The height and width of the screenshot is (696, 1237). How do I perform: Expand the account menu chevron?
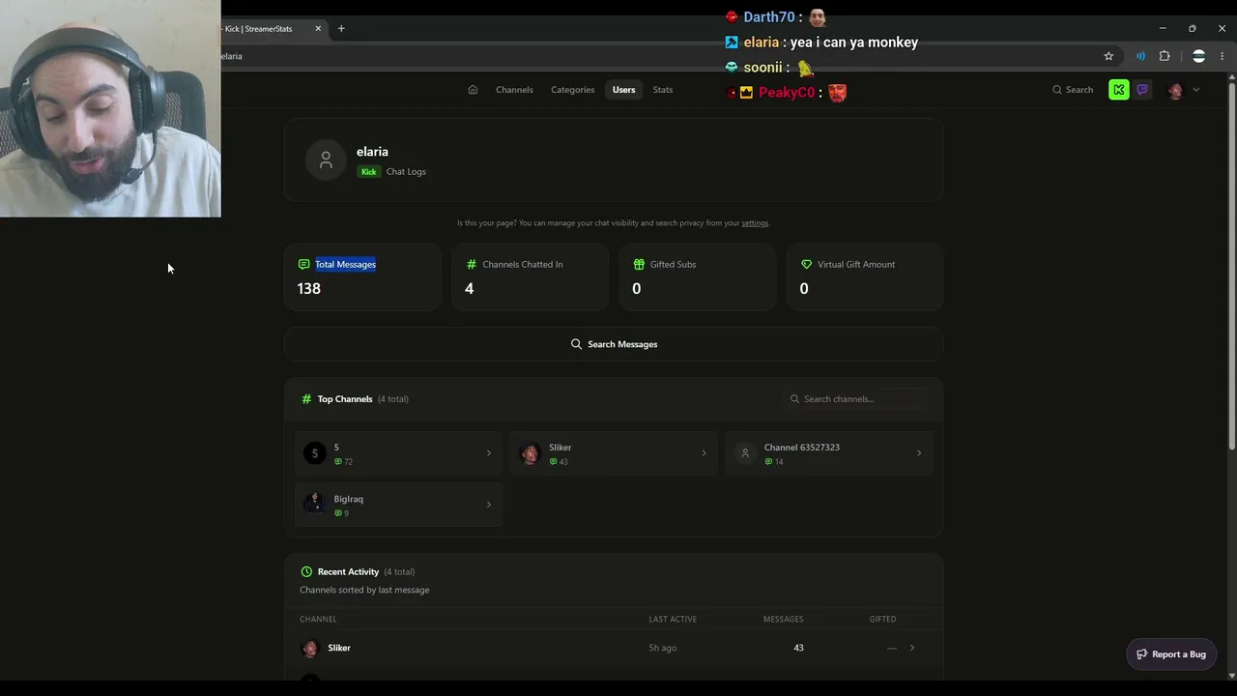click(1196, 90)
